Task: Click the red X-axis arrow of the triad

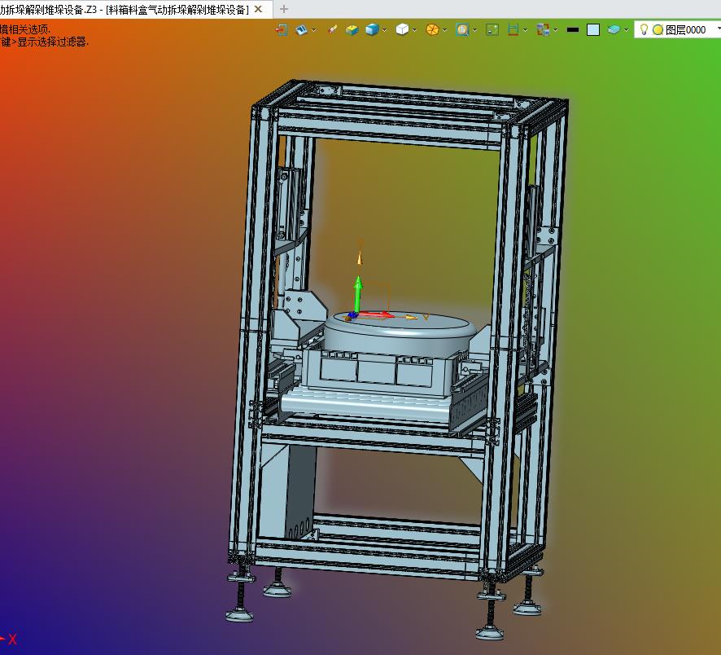Action: 376,315
